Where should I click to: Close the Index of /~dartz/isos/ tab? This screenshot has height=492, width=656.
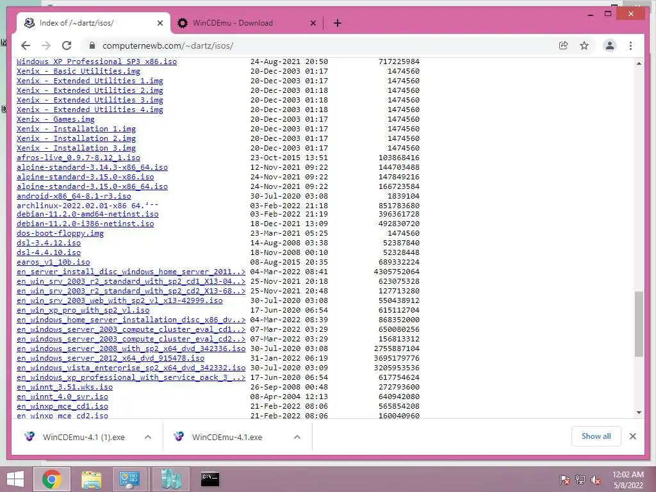coord(160,23)
